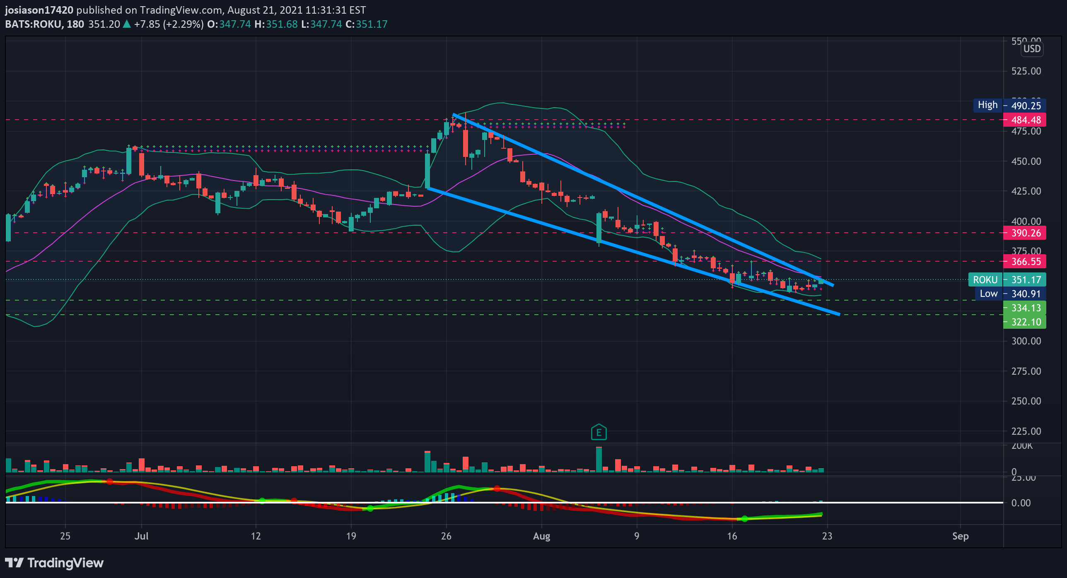Click the 525.00 price axis label
This screenshot has height=578, width=1067.
click(x=1026, y=71)
